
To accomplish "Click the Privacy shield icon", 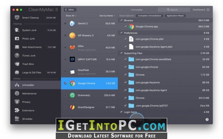I will (17, 102).
